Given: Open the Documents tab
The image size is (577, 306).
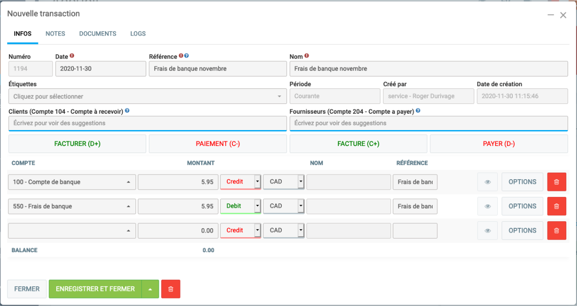Looking at the screenshot, I should pos(97,34).
